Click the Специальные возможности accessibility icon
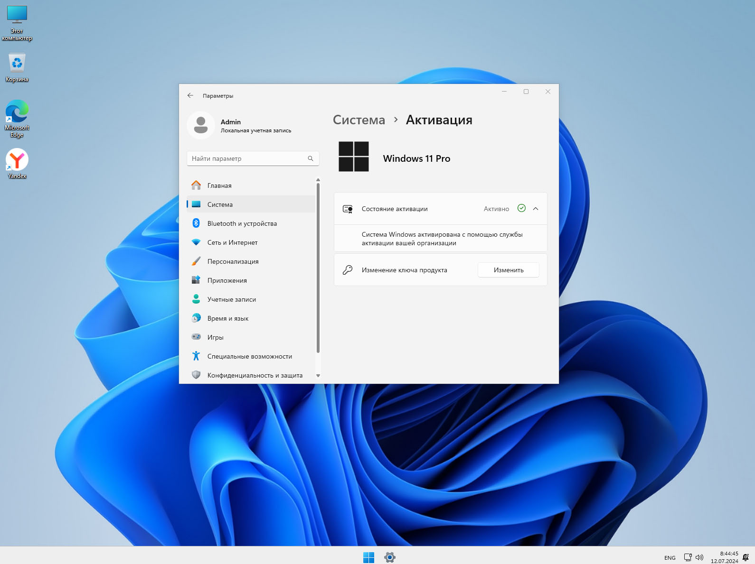This screenshot has width=755, height=564. 196,356
